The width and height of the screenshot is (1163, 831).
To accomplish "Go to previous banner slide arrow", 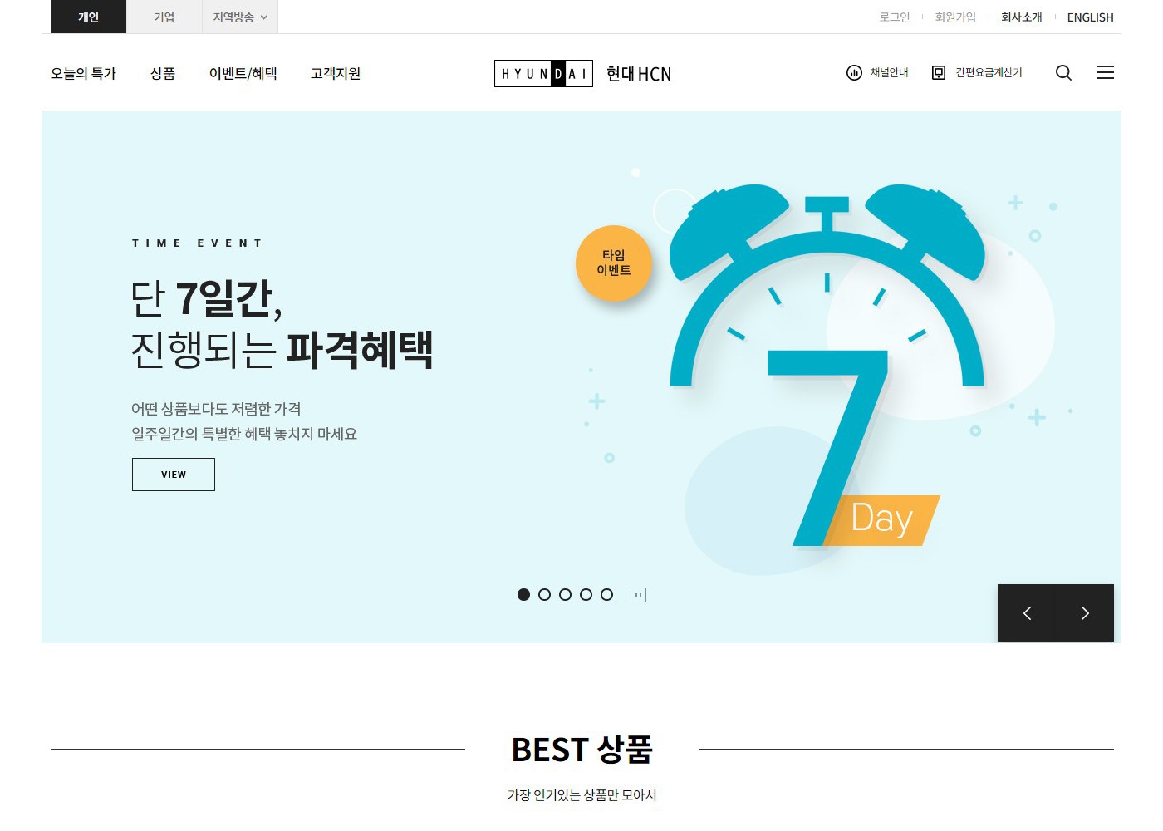I will click(x=1027, y=613).
